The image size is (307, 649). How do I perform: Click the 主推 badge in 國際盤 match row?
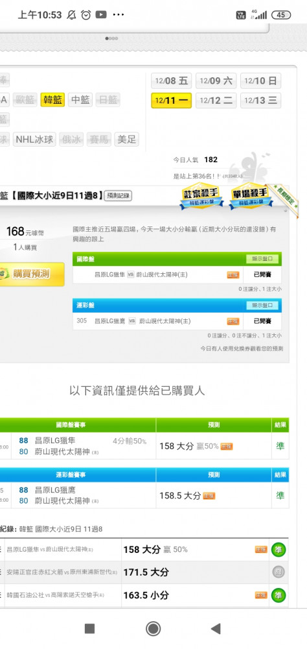tap(233, 275)
